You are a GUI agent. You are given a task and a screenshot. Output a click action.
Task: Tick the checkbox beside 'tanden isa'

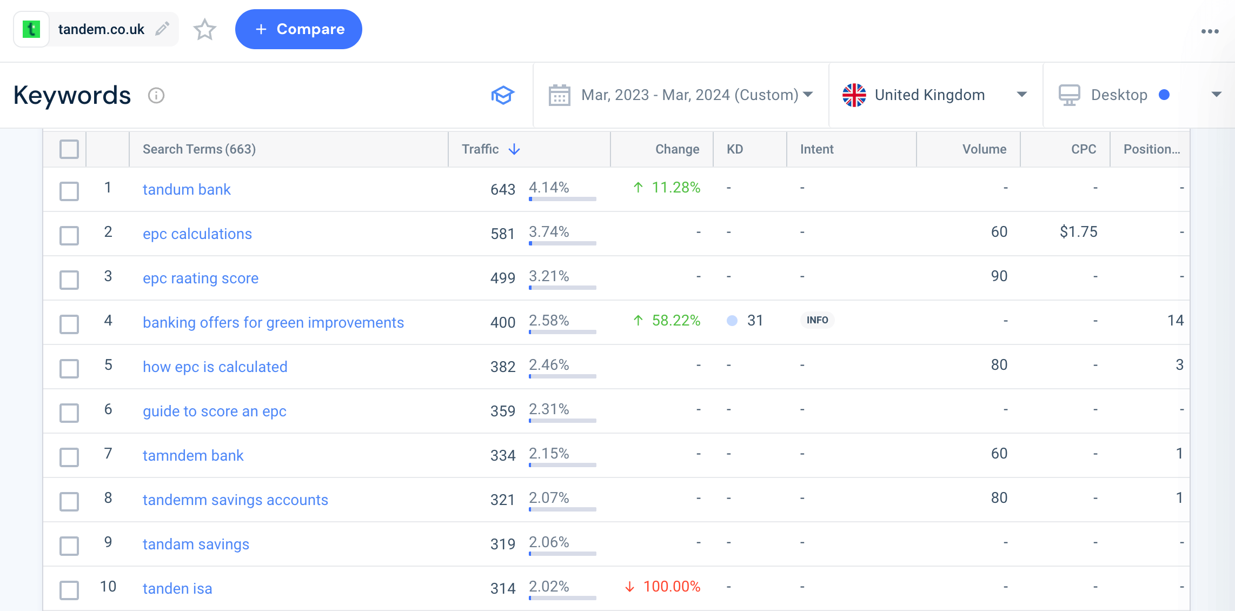(x=69, y=590)
